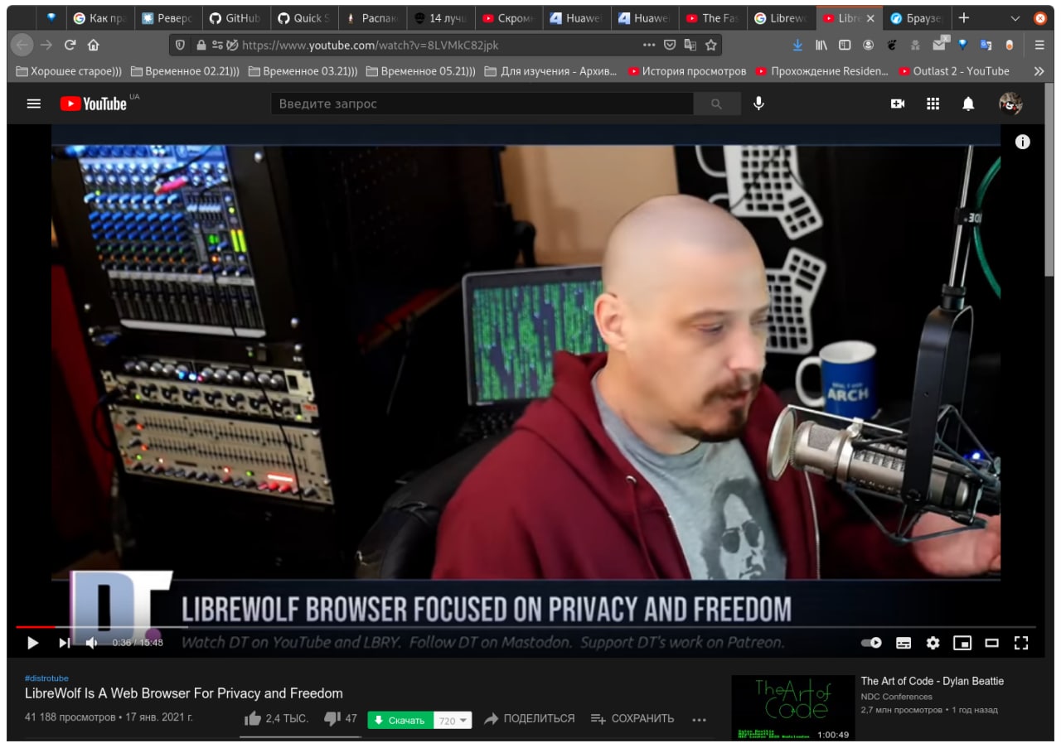This screenshot has height=748, width=1061.
Task: Open a new tab with plus
Action: (963, 17)
